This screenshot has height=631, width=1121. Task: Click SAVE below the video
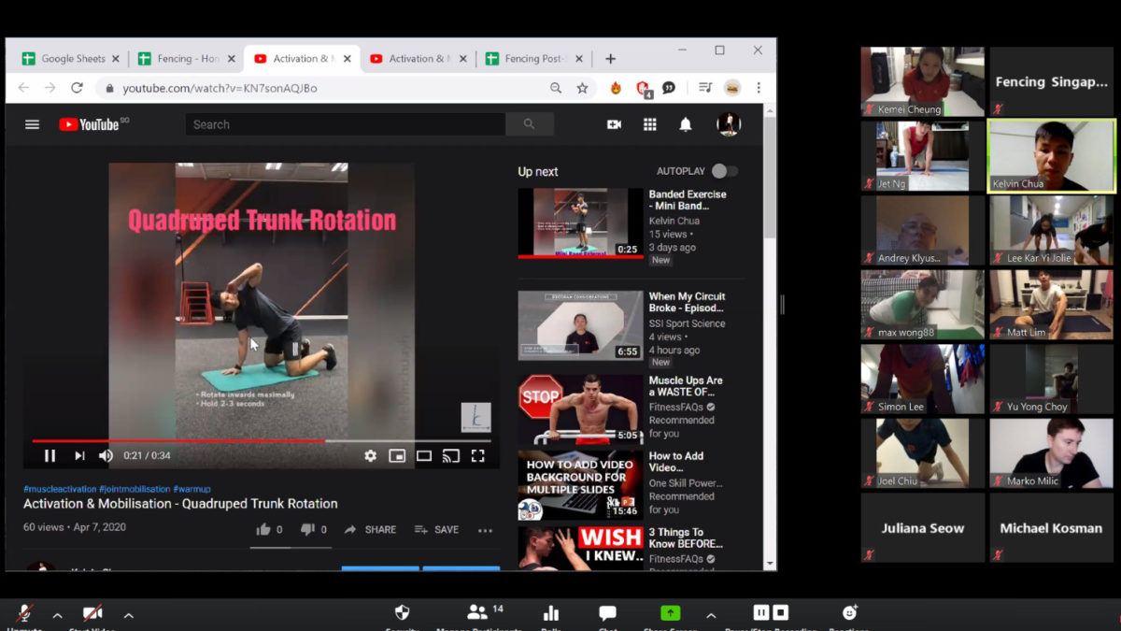(x=437, y=529)
